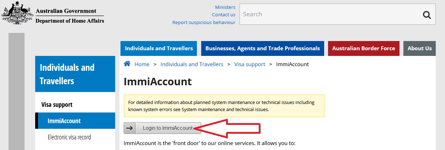This screenshot has height=150, width=445.
Task: Click the arrow icon on login button
Action: coord(130,128)
